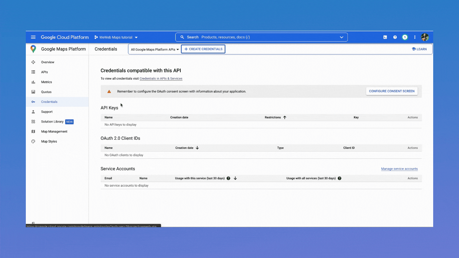This screenshot has height=258, width=459.
Task: Click CREATE CREDENTIALS button
Action: (203, 49)
